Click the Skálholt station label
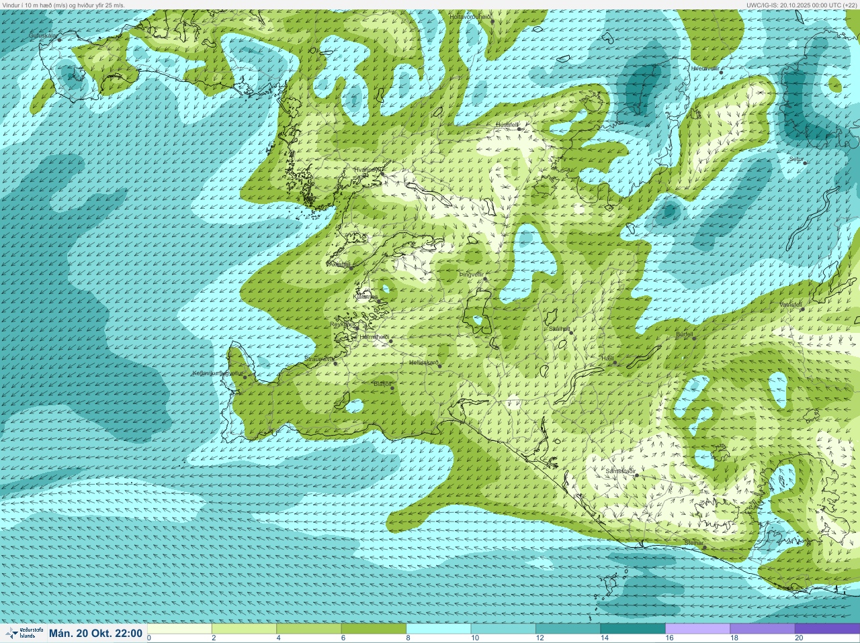This screenshot has width=860, height=643. tap(560, 329)
